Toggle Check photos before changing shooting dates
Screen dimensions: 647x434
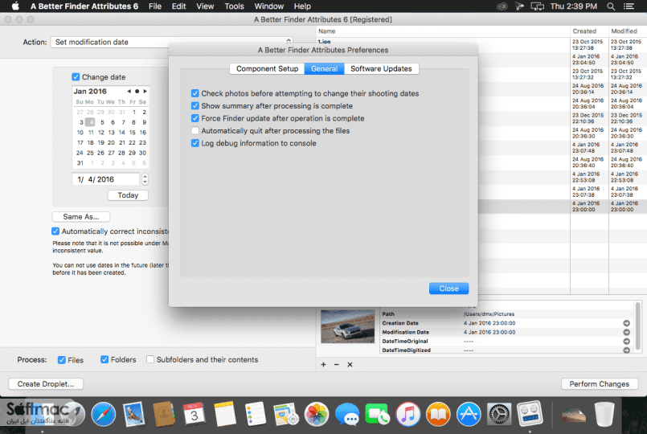coord(195,94)
